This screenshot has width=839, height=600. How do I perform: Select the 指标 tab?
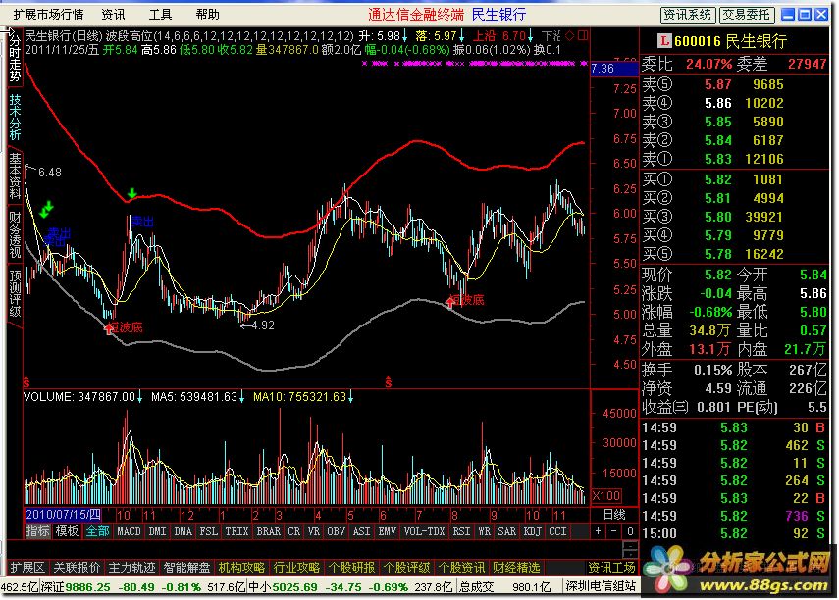click(x=37, y=531)
